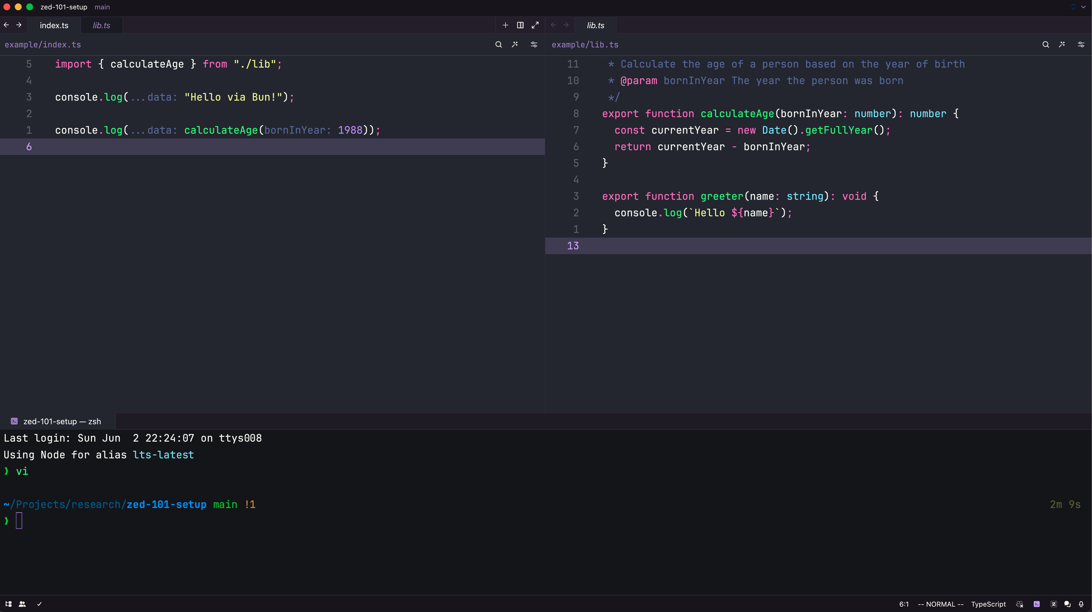Viewport: 1092px width, 612px height.
Task: Go forward in the left pane history
Action: click(19, 25)
